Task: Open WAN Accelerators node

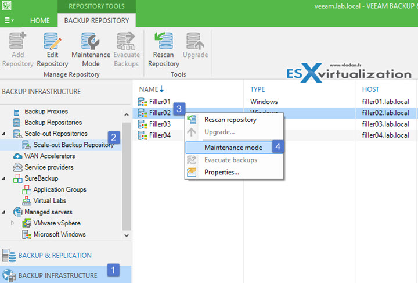Action: pyautogui.click(x=49, y=156)
